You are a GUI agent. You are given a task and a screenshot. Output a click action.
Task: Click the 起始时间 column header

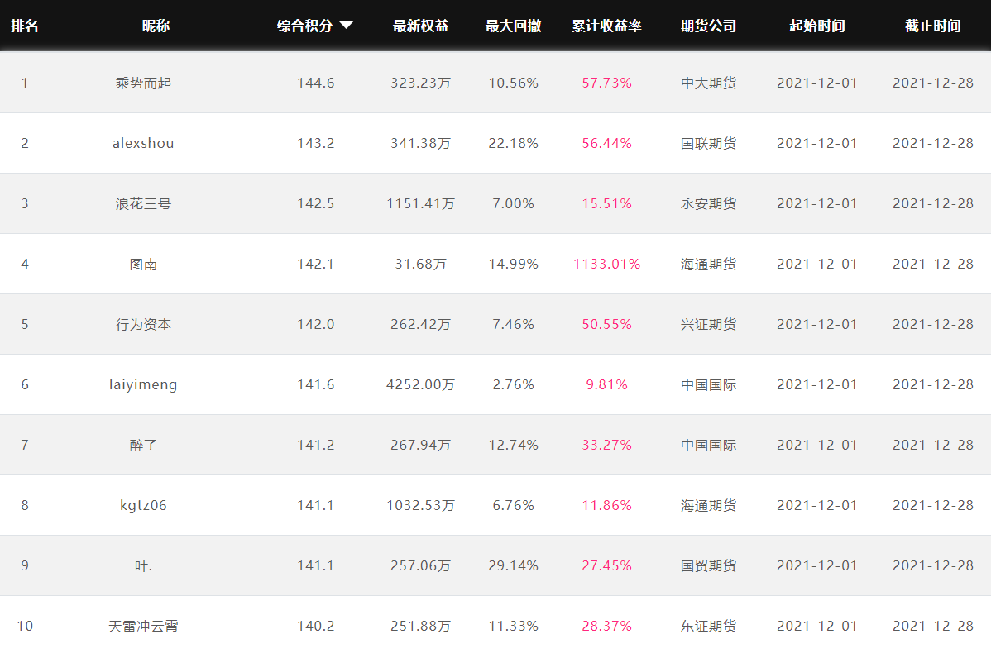pos(817,26)
